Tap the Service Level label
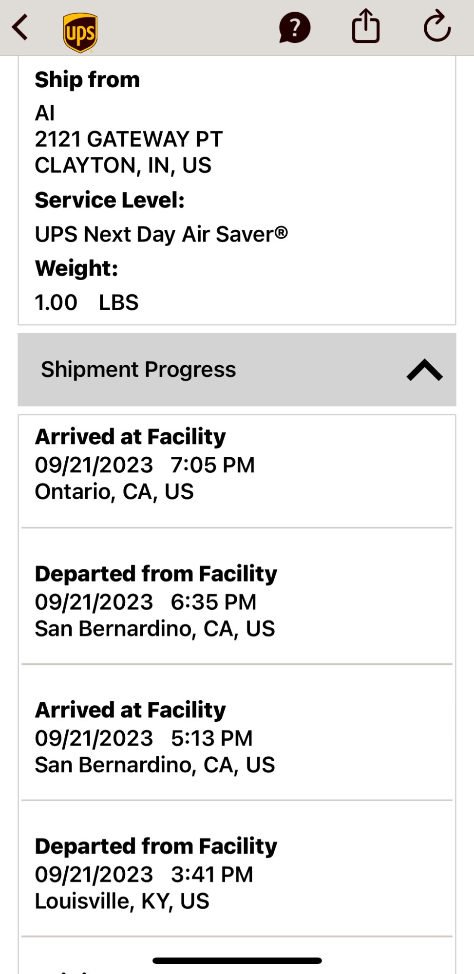This screenshot has height=974, width=474. (x=110, y=200)
